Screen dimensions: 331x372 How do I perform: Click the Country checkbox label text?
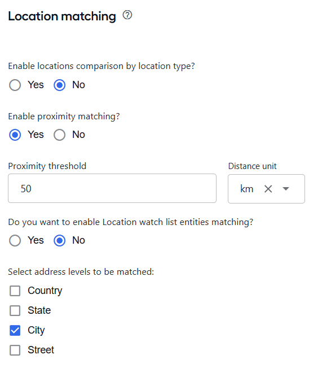click(45, 291)
